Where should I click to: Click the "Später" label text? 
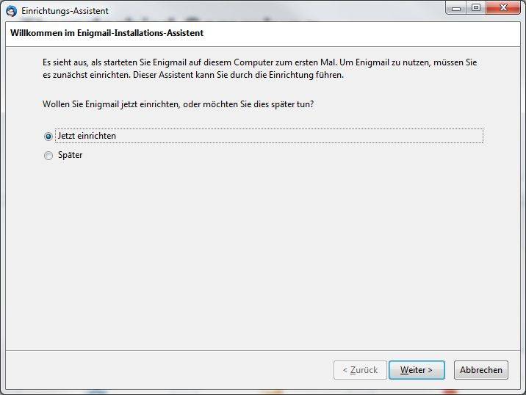point(70,156)
